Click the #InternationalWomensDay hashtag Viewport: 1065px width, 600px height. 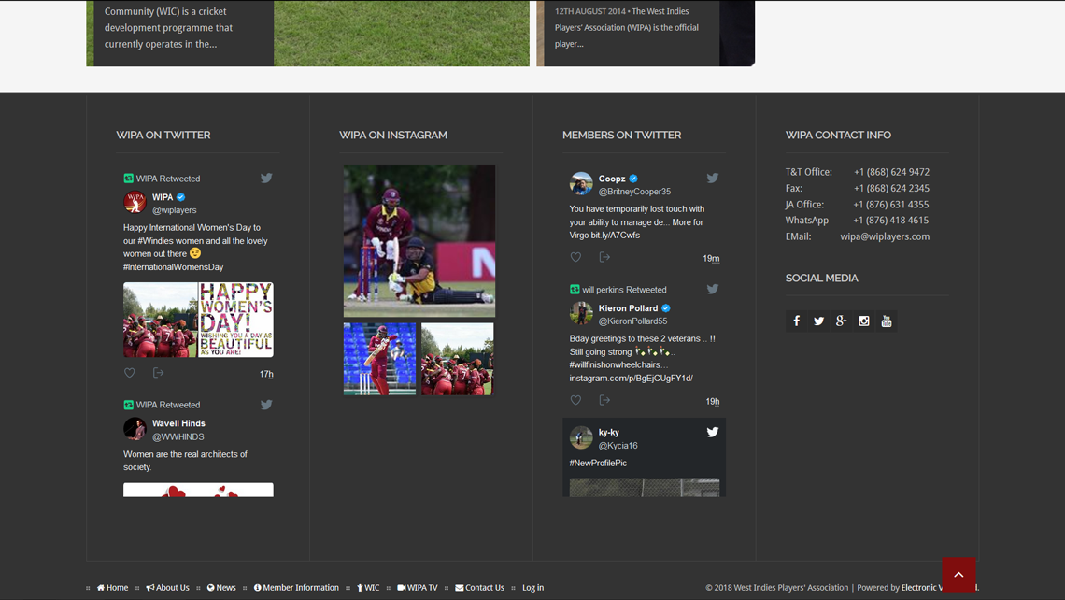click(173, 267)
